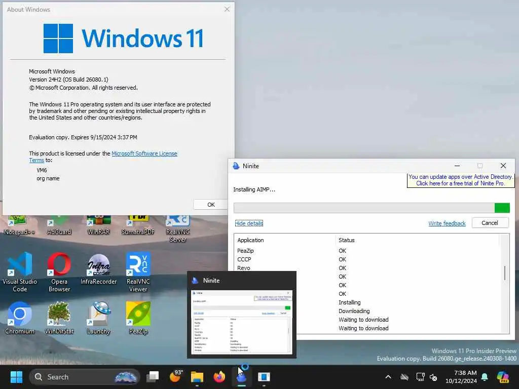Click the Write feedback link in Ninite
Viewport: 519px width, 389px height.
447,223
